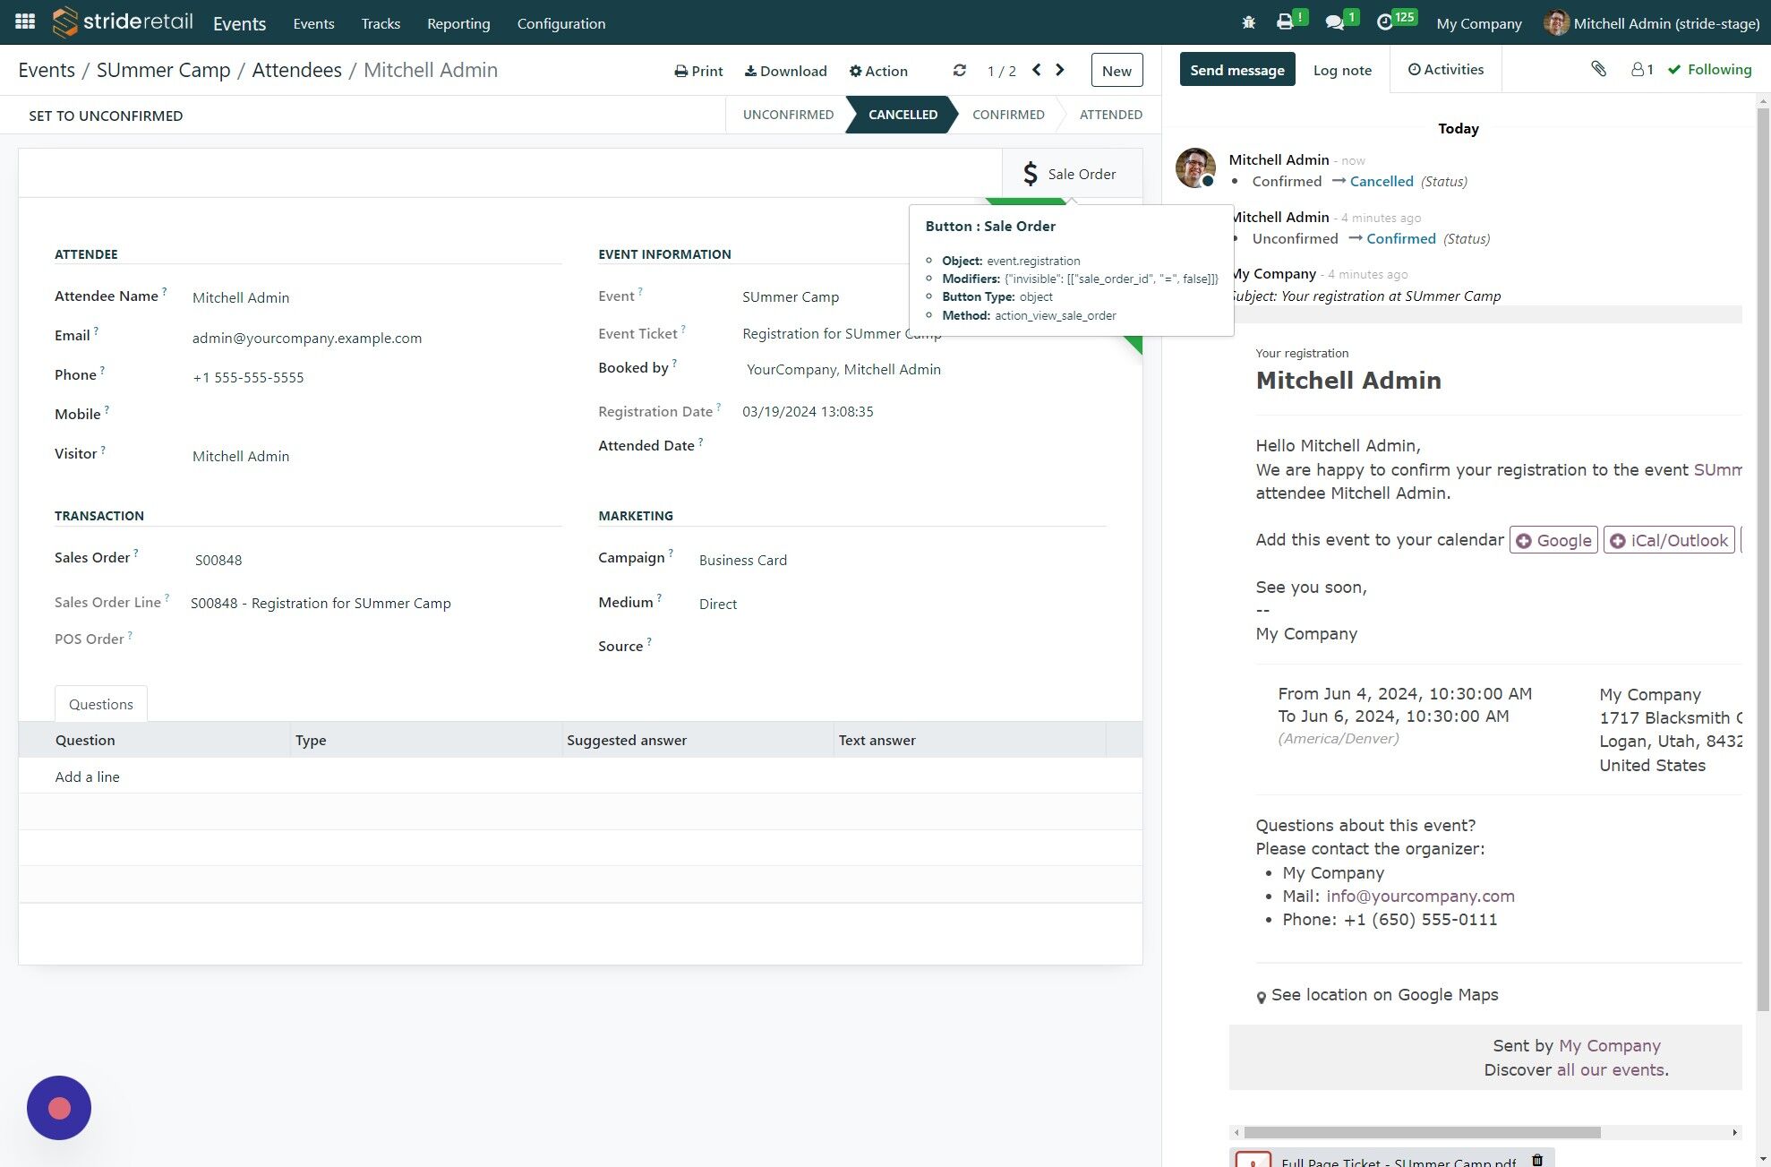Open activities clock icon with 125 badge

pos(1385,23)
